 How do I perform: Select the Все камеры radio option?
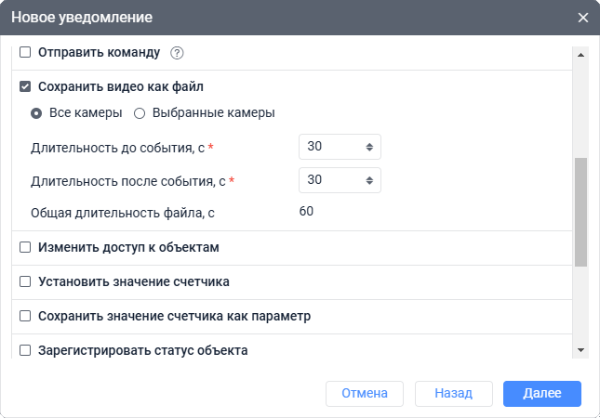coord(36,113)
